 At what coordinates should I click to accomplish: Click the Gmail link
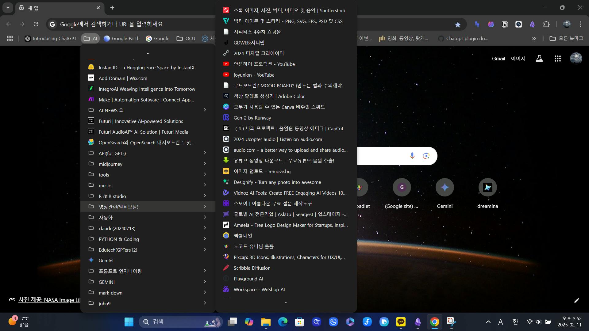click(x=499, y=59)
